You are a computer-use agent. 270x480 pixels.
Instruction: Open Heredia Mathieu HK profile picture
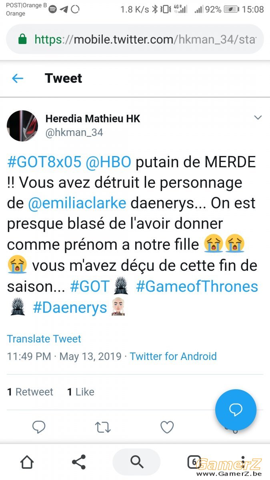tap(22, 126)
